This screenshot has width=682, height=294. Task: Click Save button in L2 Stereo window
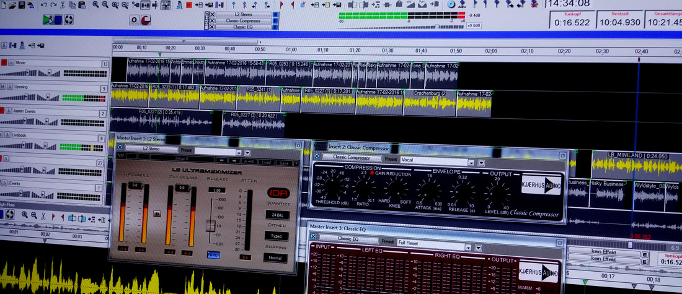[285, 163]
